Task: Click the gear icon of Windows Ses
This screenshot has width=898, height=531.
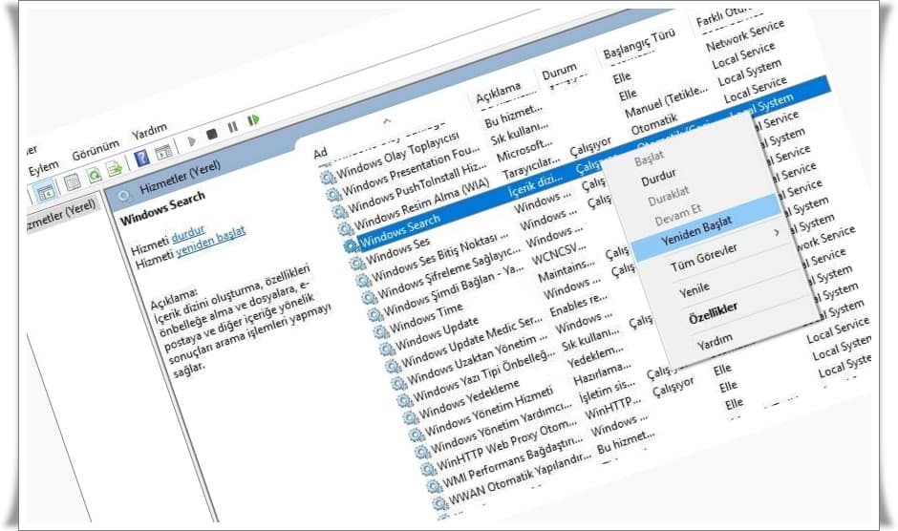Action: pos(357,264)
